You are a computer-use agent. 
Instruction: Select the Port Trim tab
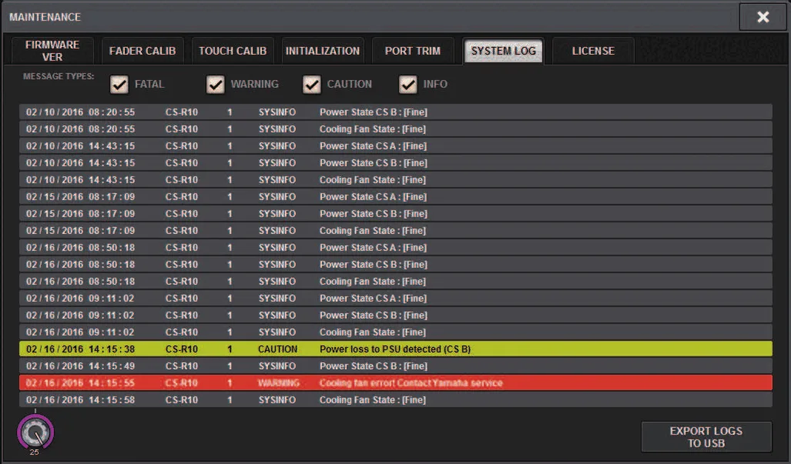(x=413, y=51)
